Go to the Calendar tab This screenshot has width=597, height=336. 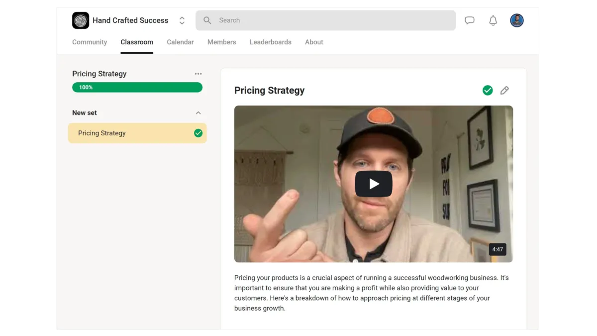tap(180, 42)
